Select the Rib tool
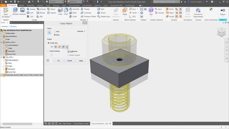This screenshot has height=129, width=229. click(40, 16)
